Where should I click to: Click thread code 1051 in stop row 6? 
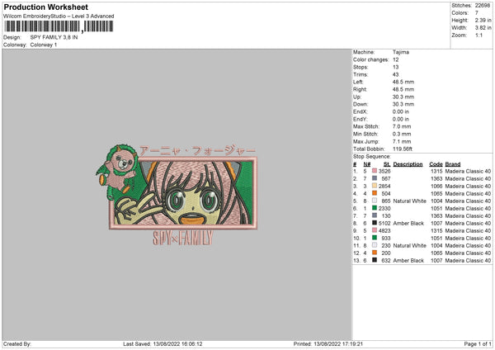point(436,209)
